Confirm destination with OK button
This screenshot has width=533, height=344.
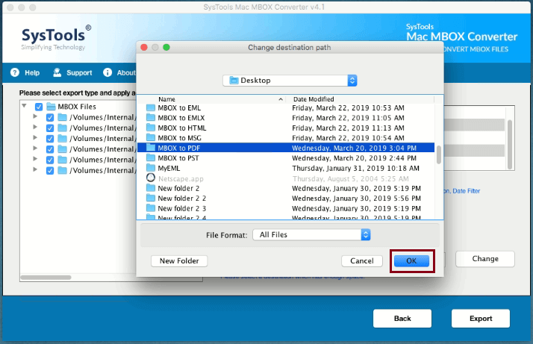click(x=411, y=260)
